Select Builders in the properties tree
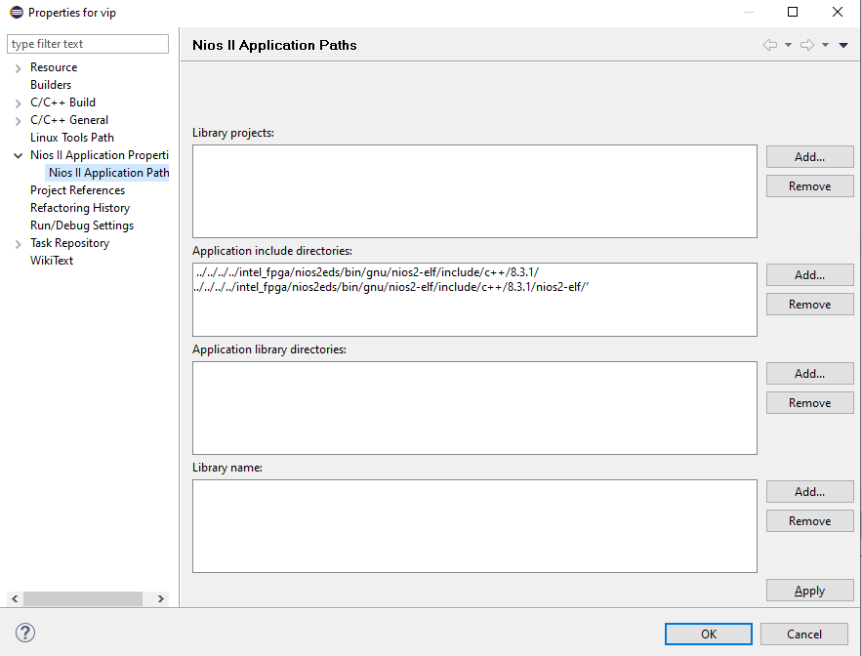Viewport: 862px width, 656px height. tap(51, 85)
